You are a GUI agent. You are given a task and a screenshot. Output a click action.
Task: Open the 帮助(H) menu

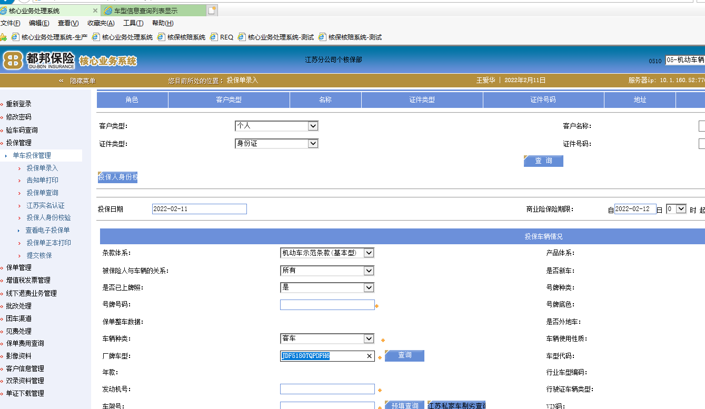(x=163, y=23)
